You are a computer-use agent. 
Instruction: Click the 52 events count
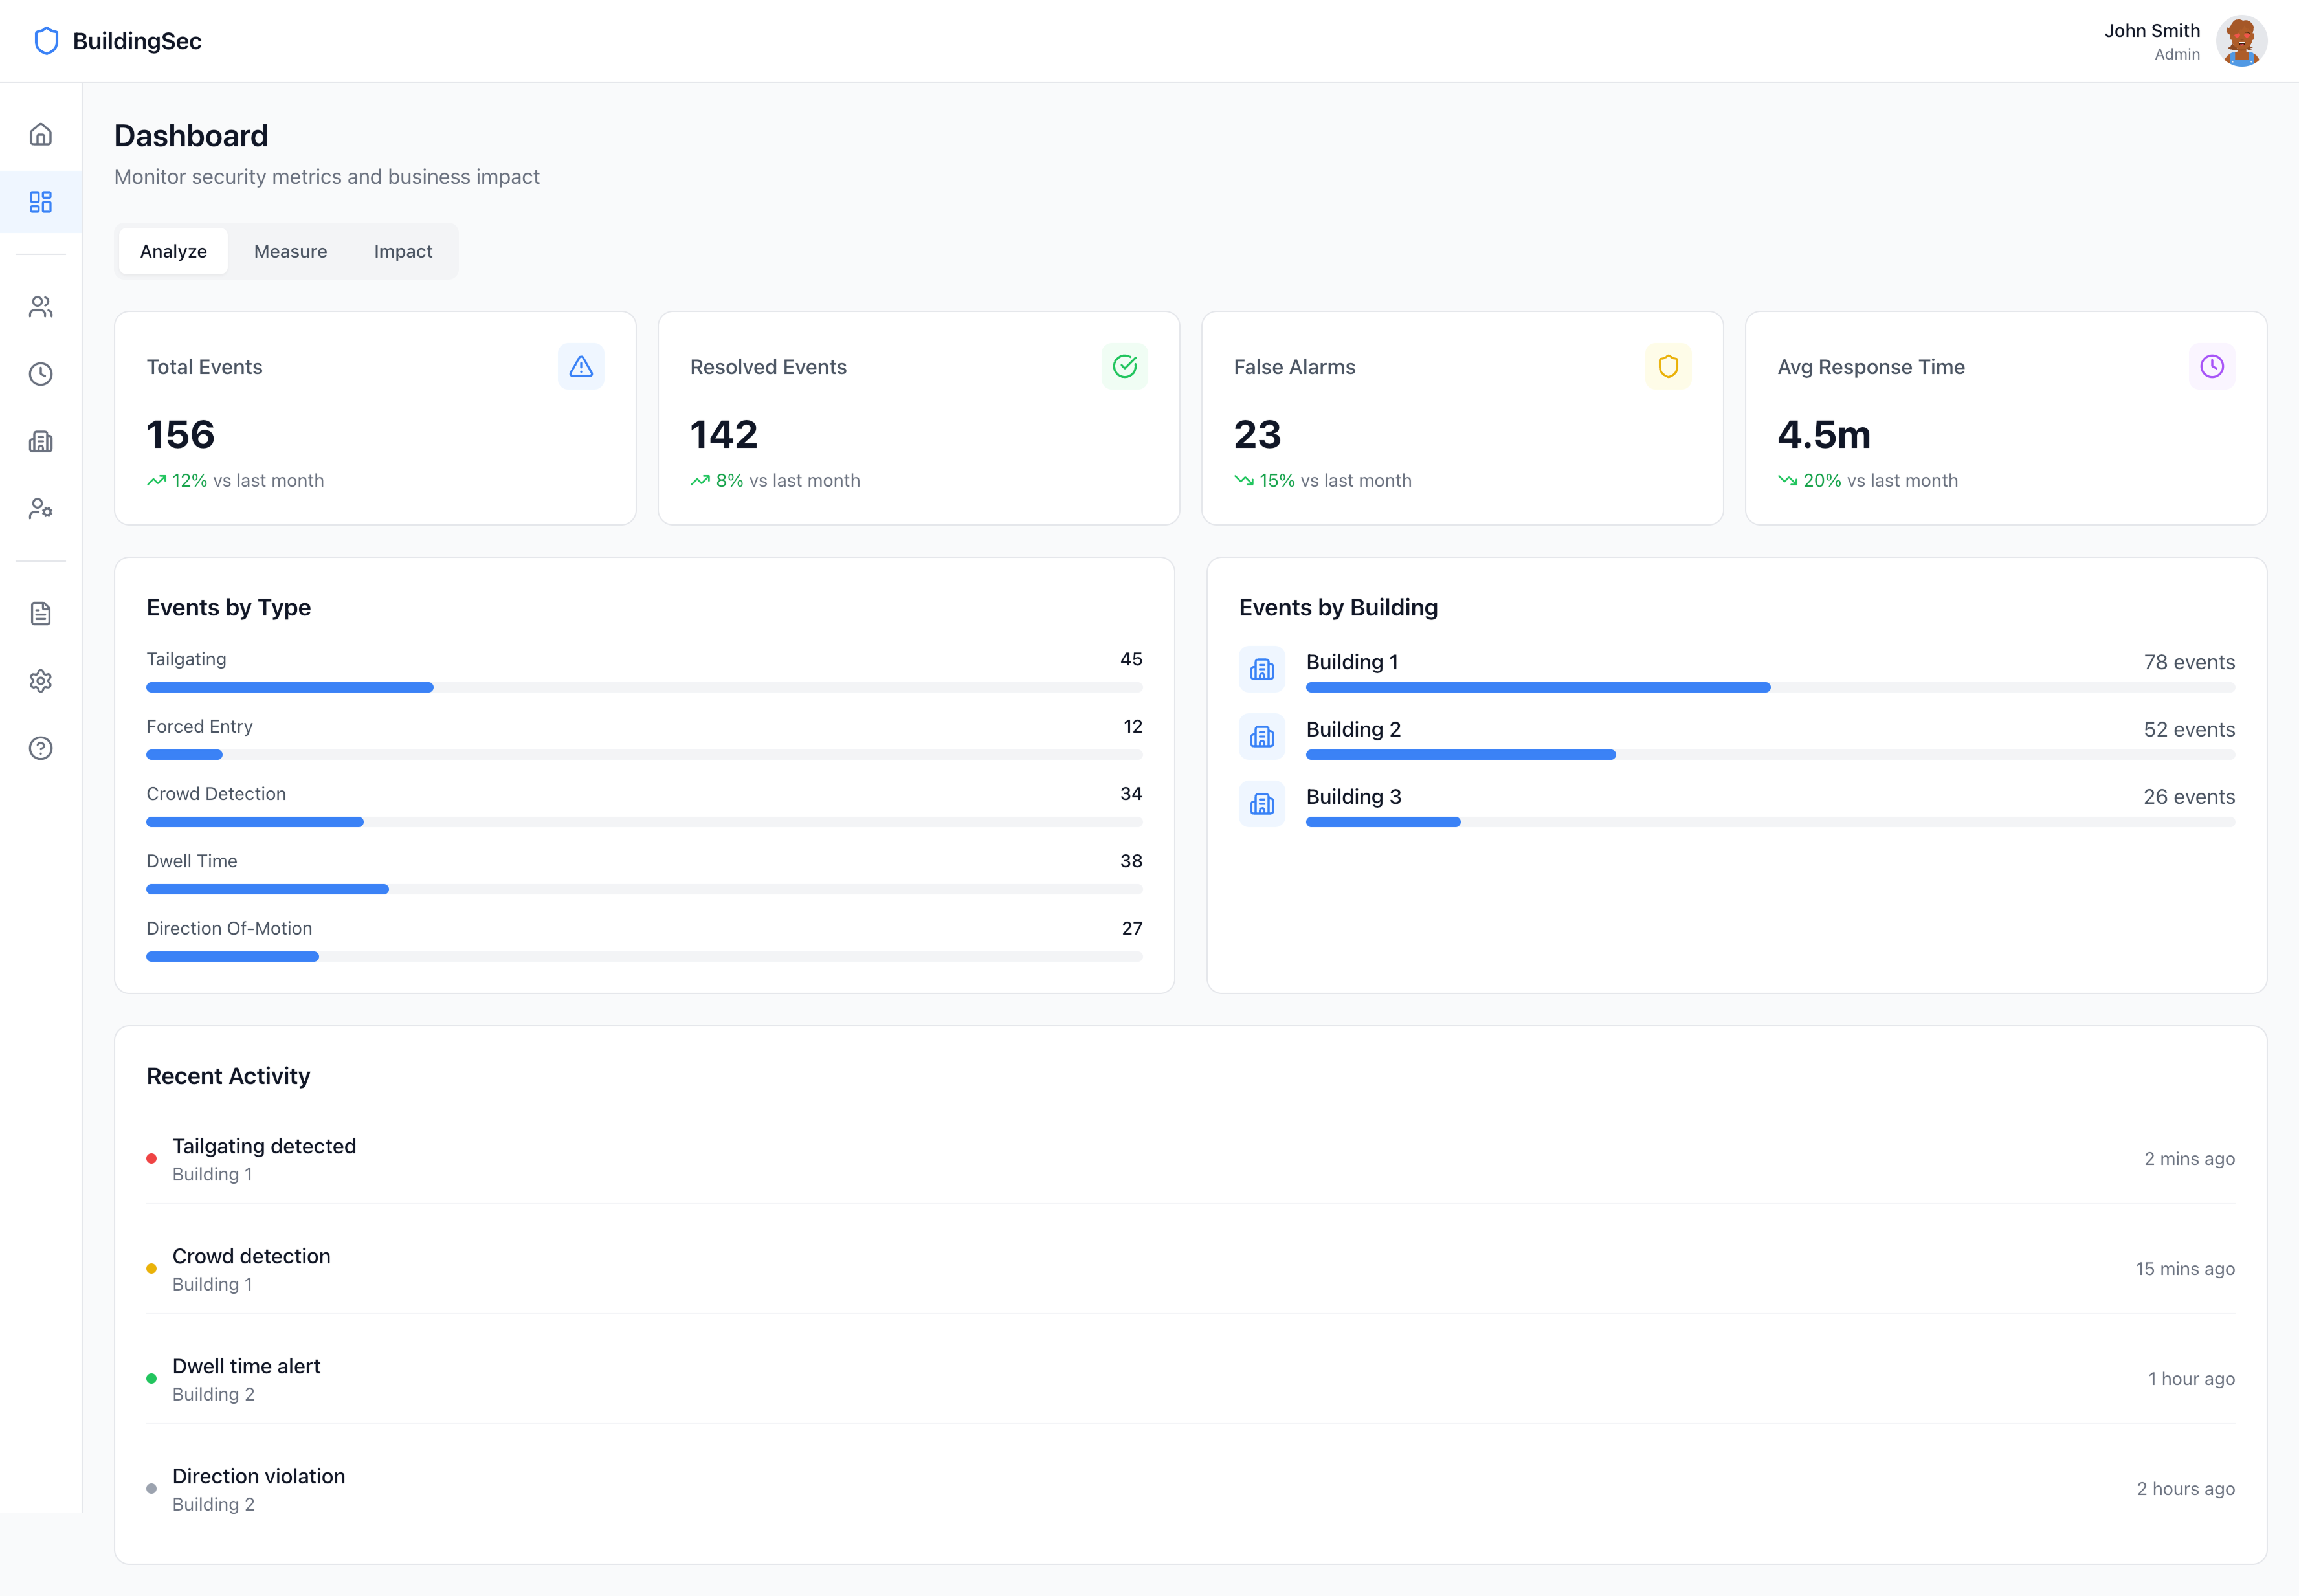(x=2189, y=729)
